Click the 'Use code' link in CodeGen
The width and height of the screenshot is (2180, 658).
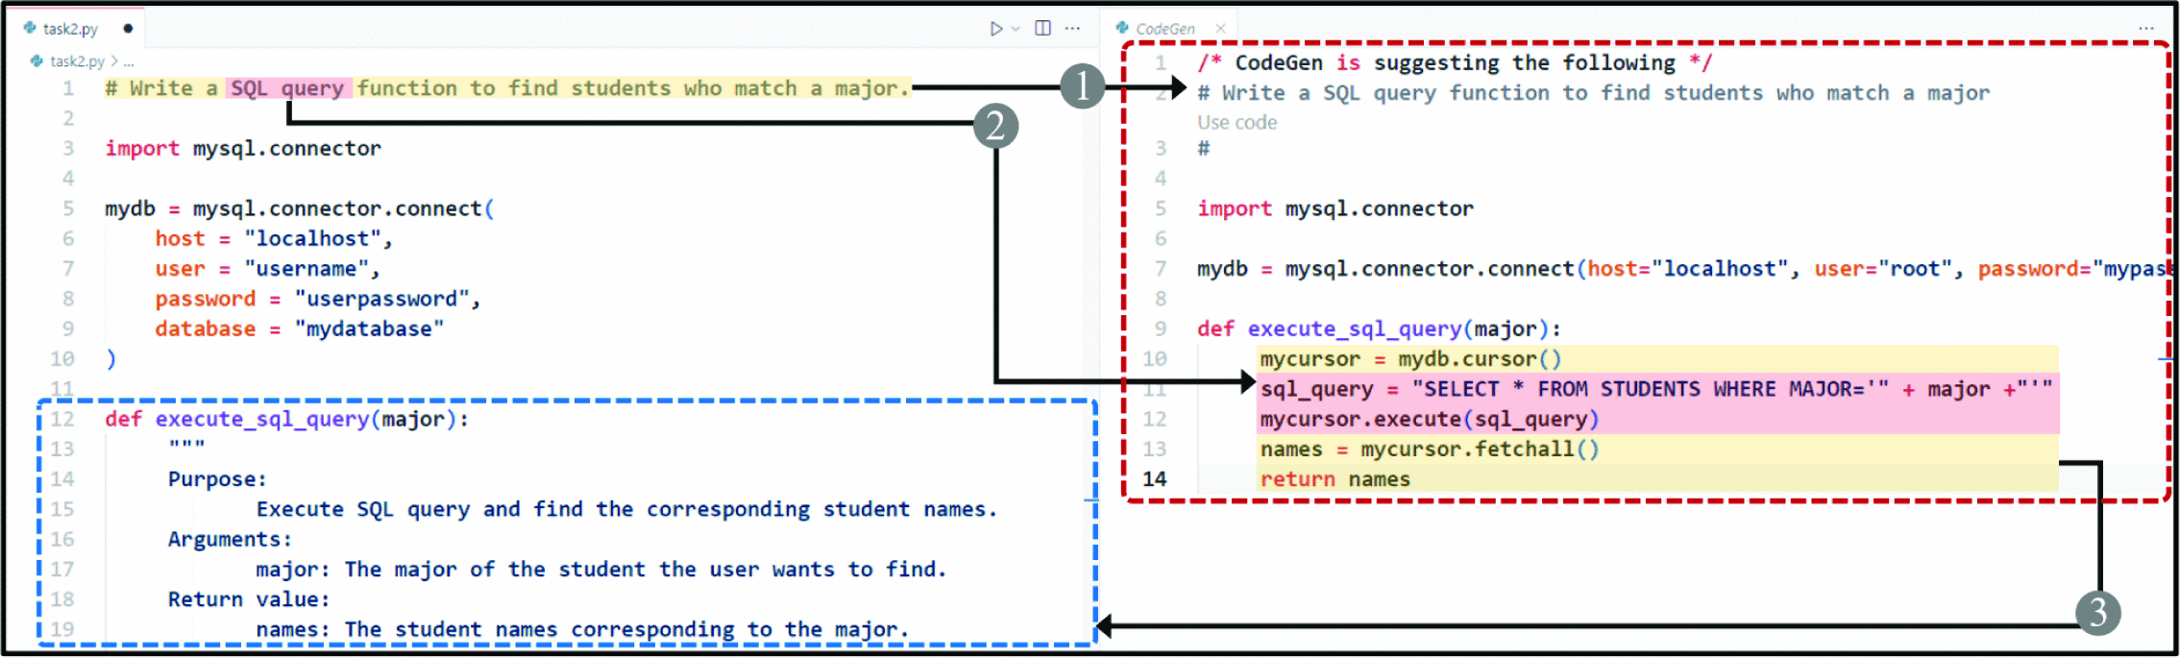click(x=1237, y=122)
